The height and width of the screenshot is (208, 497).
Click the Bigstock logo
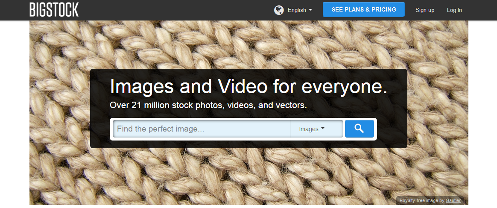[x=54, y=9]
